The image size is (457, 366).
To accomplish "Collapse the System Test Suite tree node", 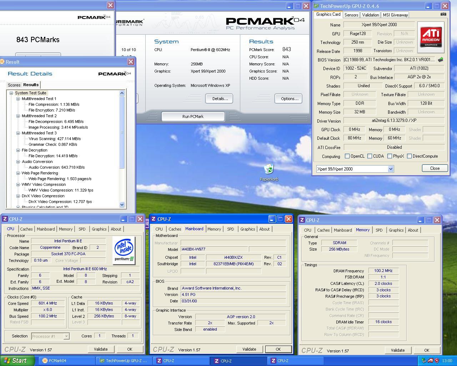I will (11, 93).
